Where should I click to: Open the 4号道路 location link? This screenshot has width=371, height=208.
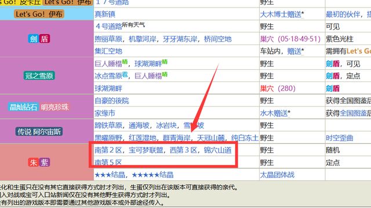108,26
